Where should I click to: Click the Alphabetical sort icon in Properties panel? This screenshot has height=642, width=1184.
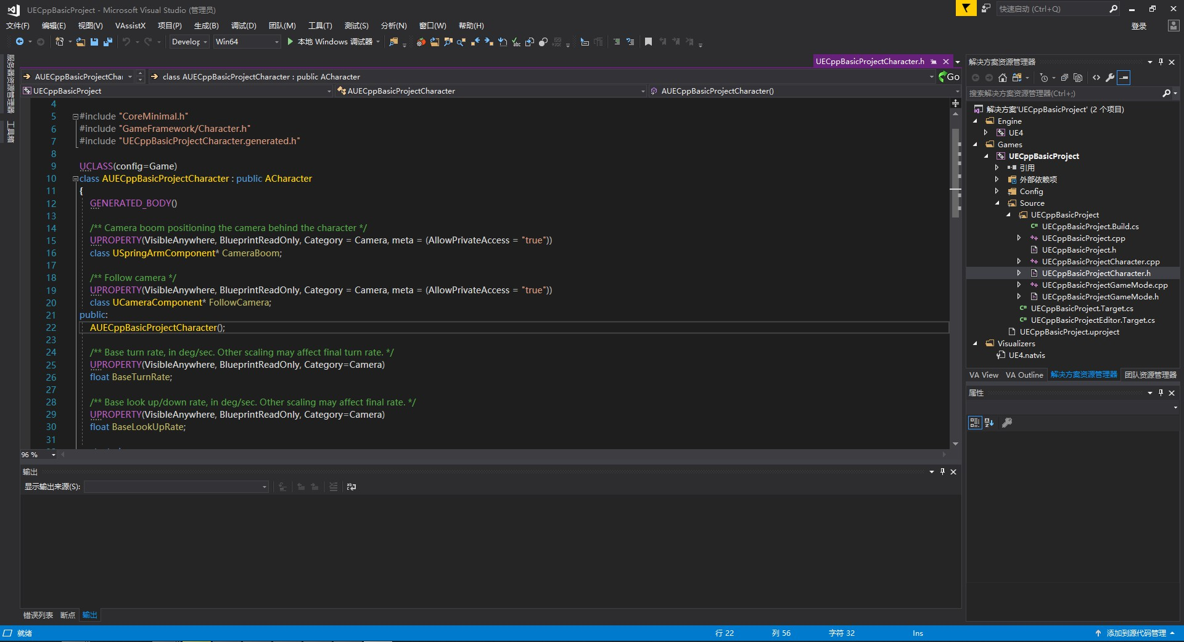click(x=989, y=423)
